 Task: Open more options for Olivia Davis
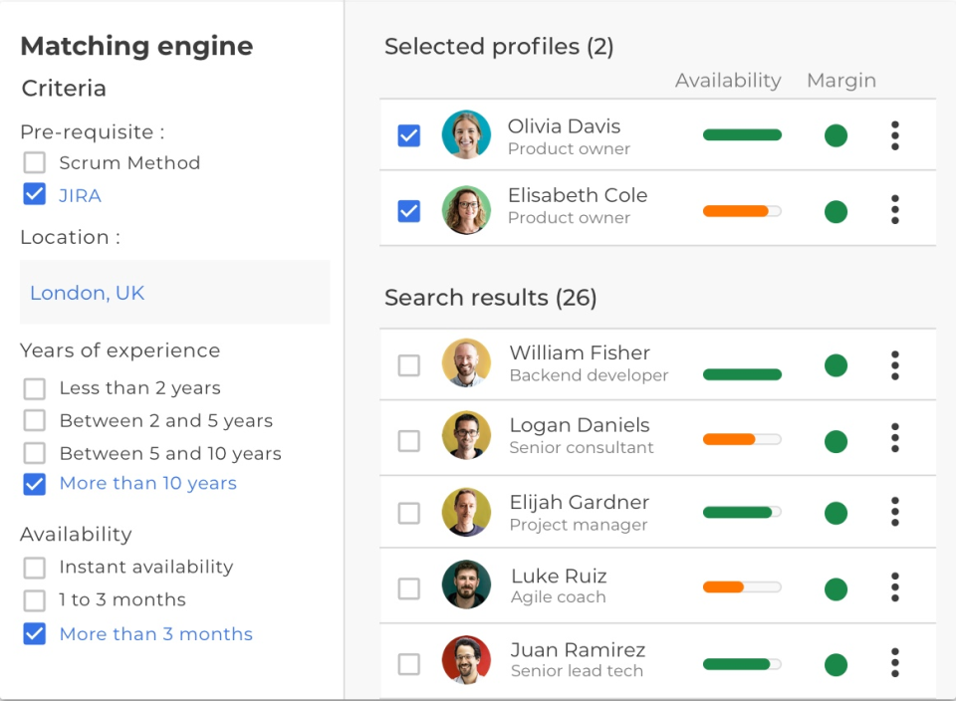pyautogui.click(x=895, y=135)
